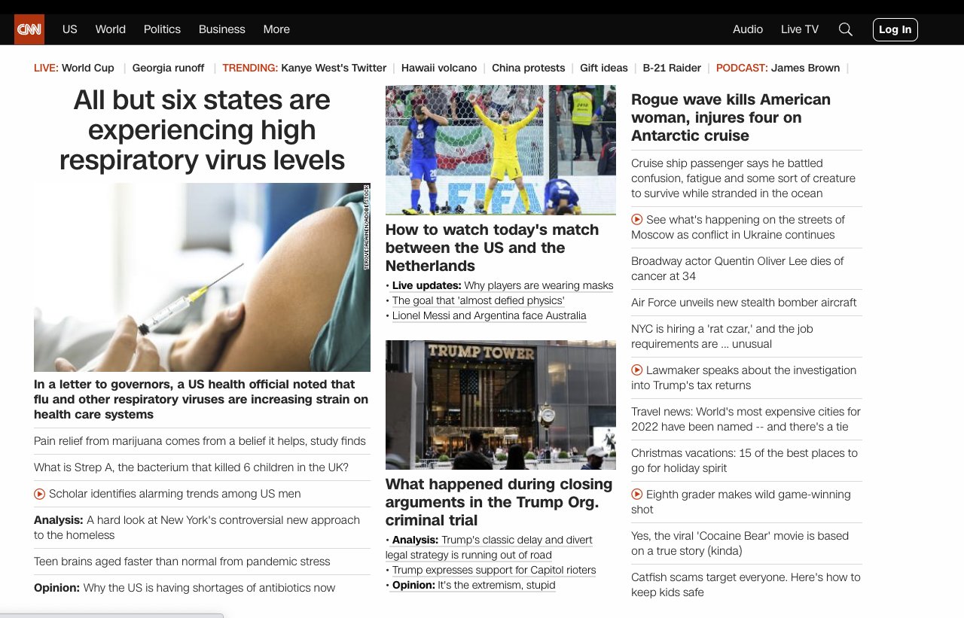Viewport: 964px width, 618px height.
Task: Open marijuana pain relief study story
Action: click(200, 441)
